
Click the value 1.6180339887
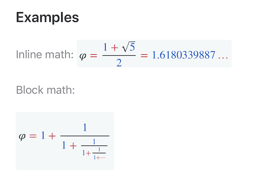[183, 56]
